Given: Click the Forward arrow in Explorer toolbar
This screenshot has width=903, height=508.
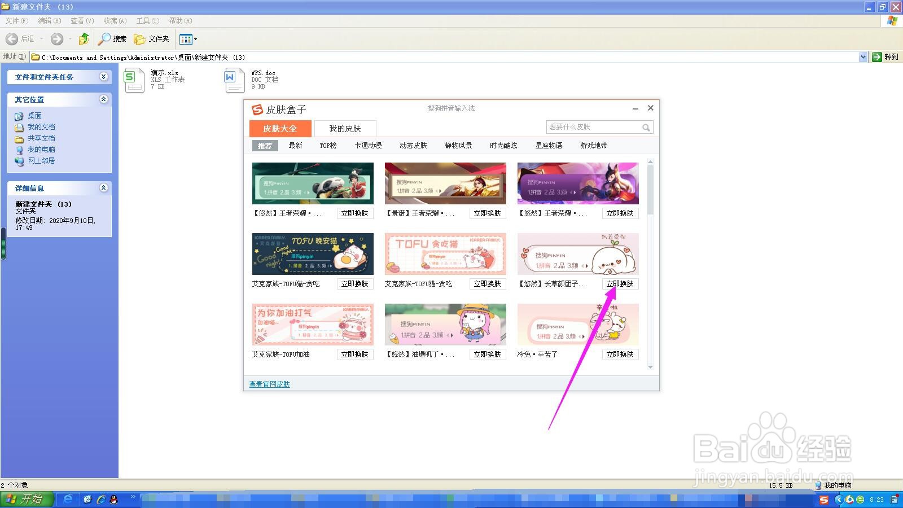Looking at the screenshot, I should click(57, 39).
